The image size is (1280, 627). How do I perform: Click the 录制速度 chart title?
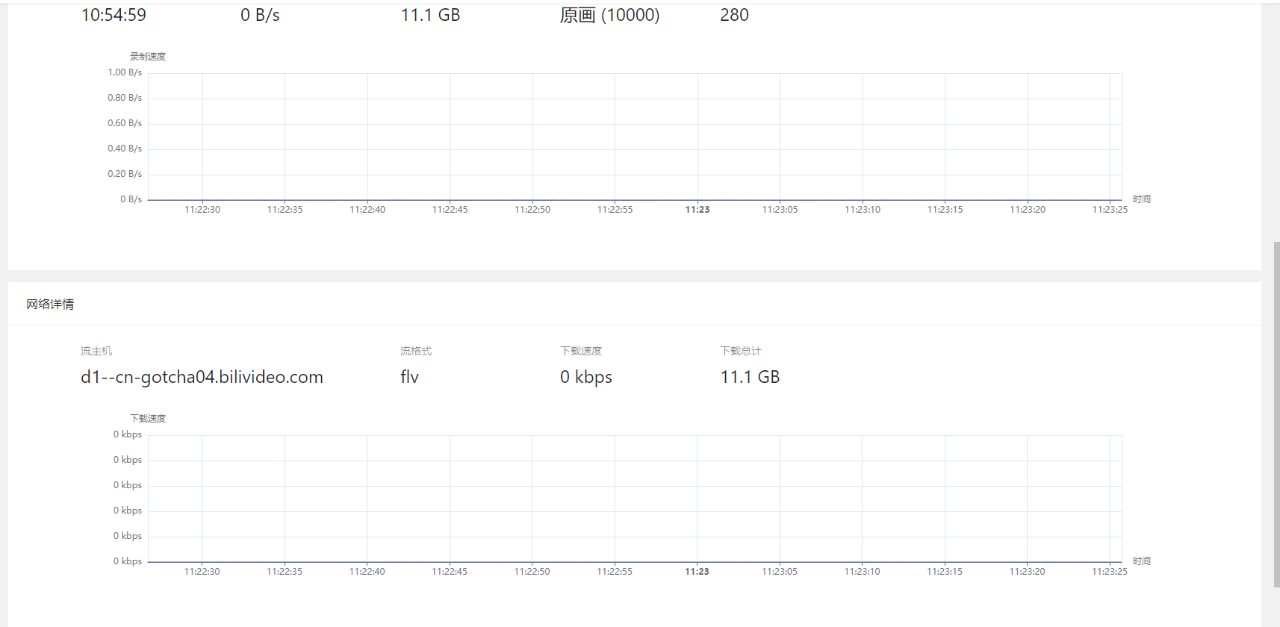coord(148,57)
